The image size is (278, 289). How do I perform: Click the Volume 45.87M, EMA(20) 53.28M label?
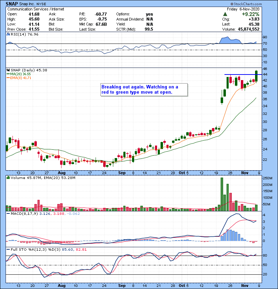pyautogui.click(x=43, y=178)
